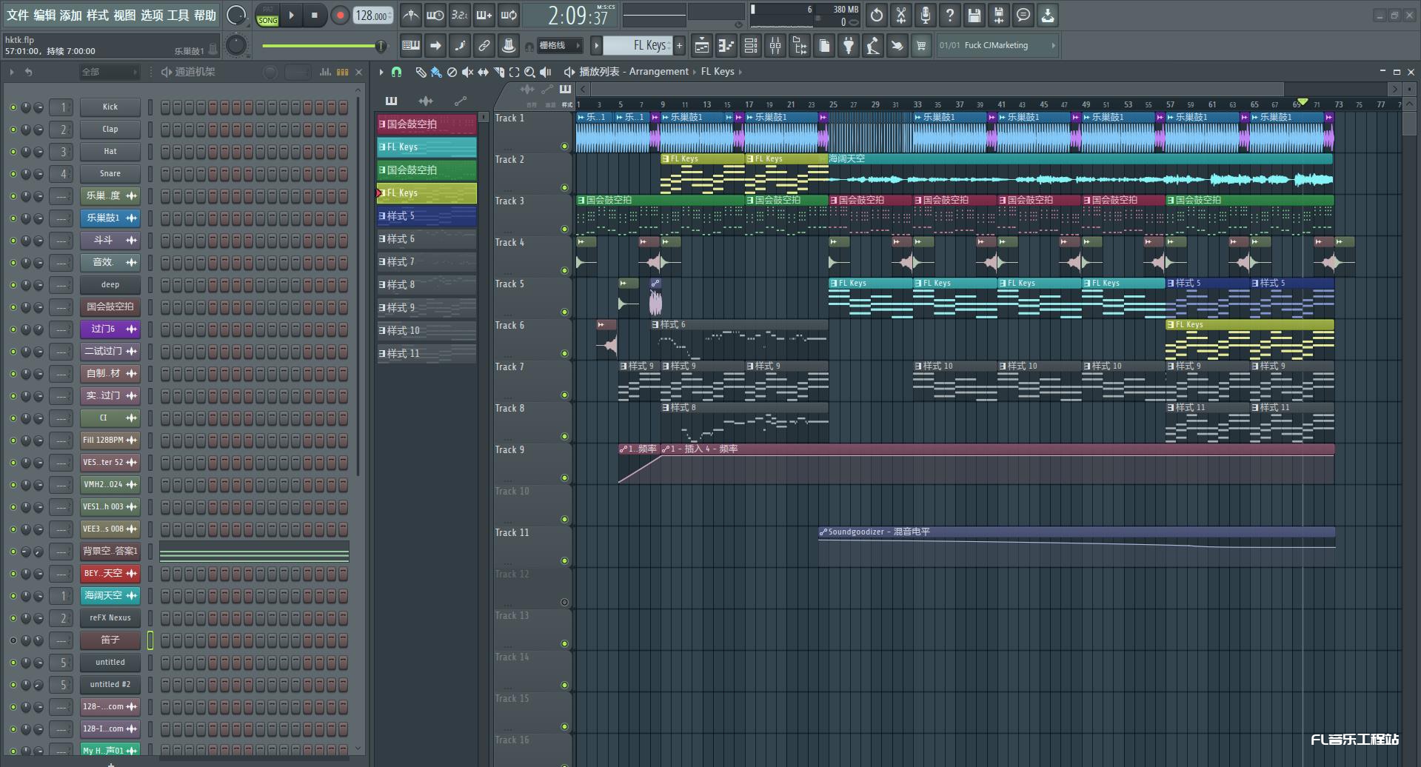Open the piano roll view button
This screenshot has height=767, width=1421.
726,46
